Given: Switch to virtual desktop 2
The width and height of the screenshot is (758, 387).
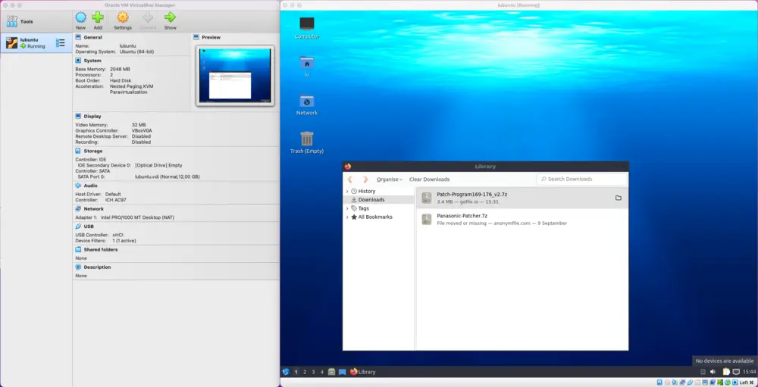Looking at the screenshot, I should pyautogui.click(x=305, y=372).
